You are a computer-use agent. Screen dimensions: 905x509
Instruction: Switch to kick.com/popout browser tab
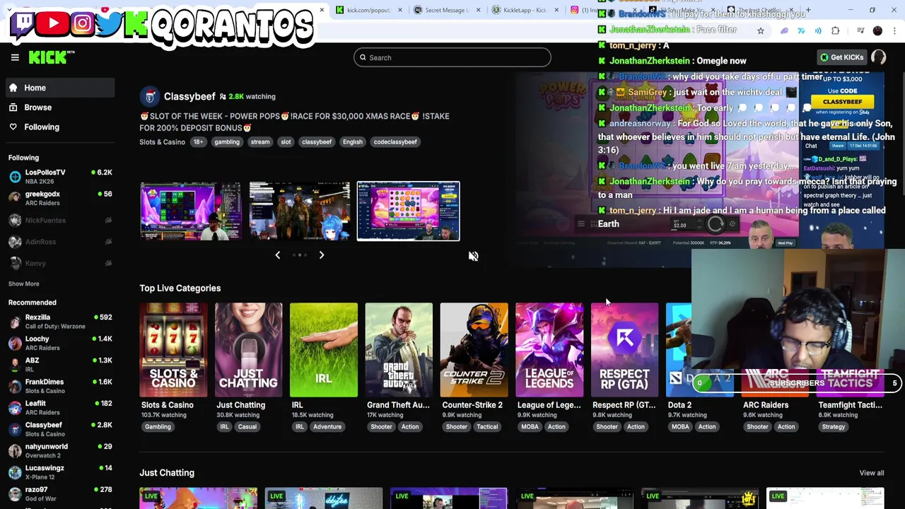pyautogui.click(x=368, y=10)
